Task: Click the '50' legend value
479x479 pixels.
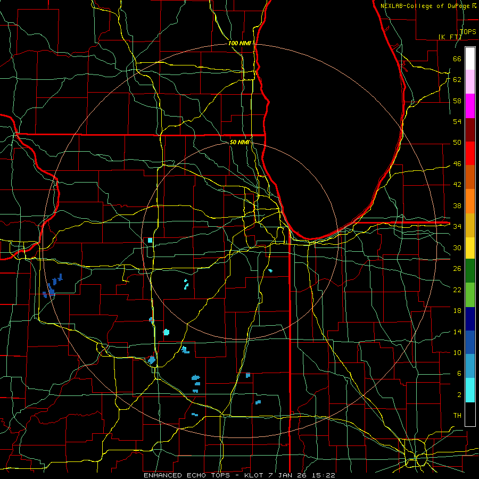Action: (457, 142)
